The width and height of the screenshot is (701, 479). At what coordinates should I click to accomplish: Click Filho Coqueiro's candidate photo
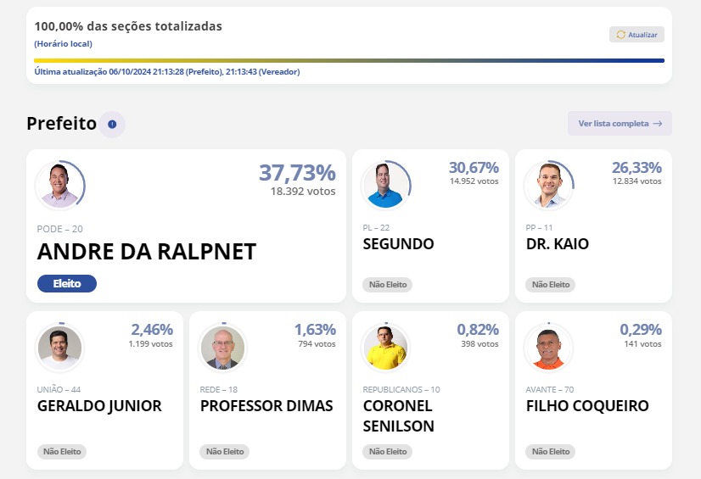point(547,347)
